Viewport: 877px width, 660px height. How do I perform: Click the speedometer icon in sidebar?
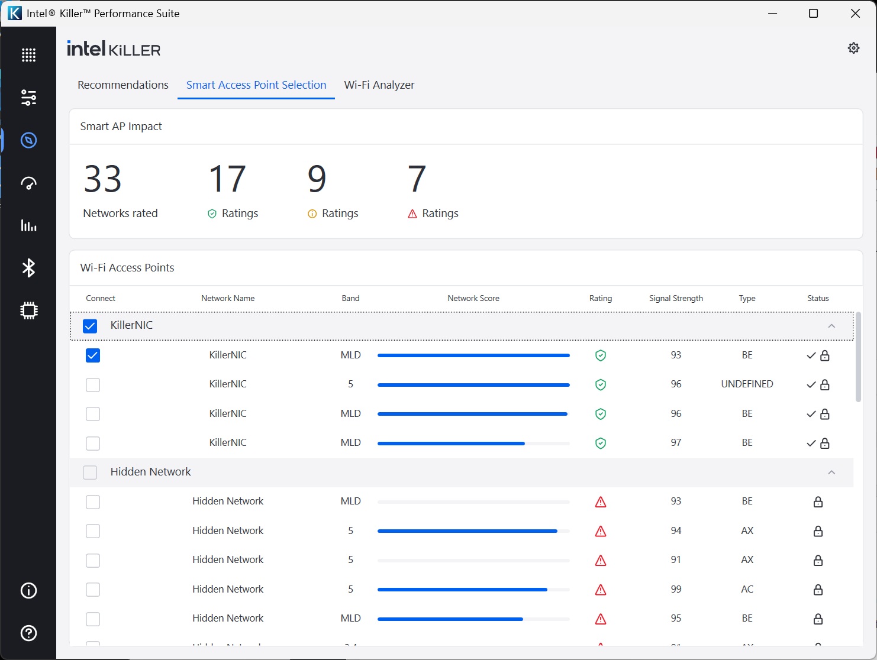28,183
